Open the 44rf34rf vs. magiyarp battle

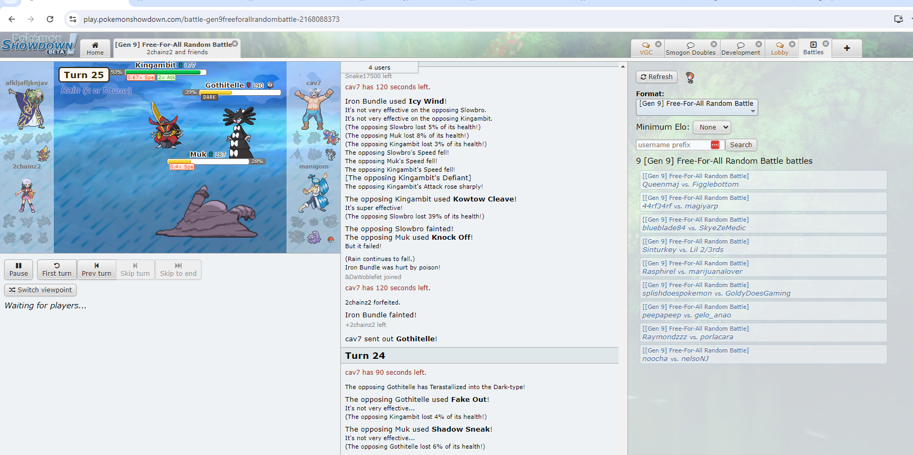[x=763, y=202]
